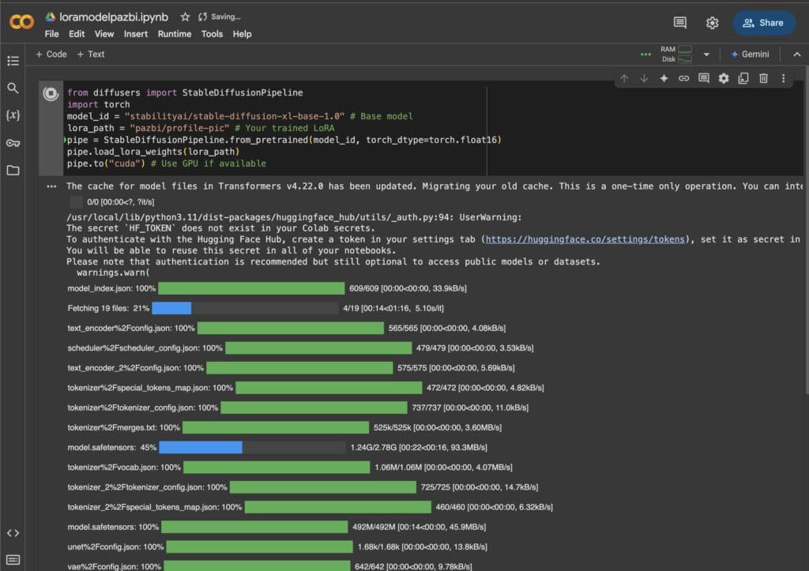Image resolution: width=809 pixels, height=571 pixels.
Task: Click the unet%2Fconfig.json: 100% label
Action: tap(115, 547)
